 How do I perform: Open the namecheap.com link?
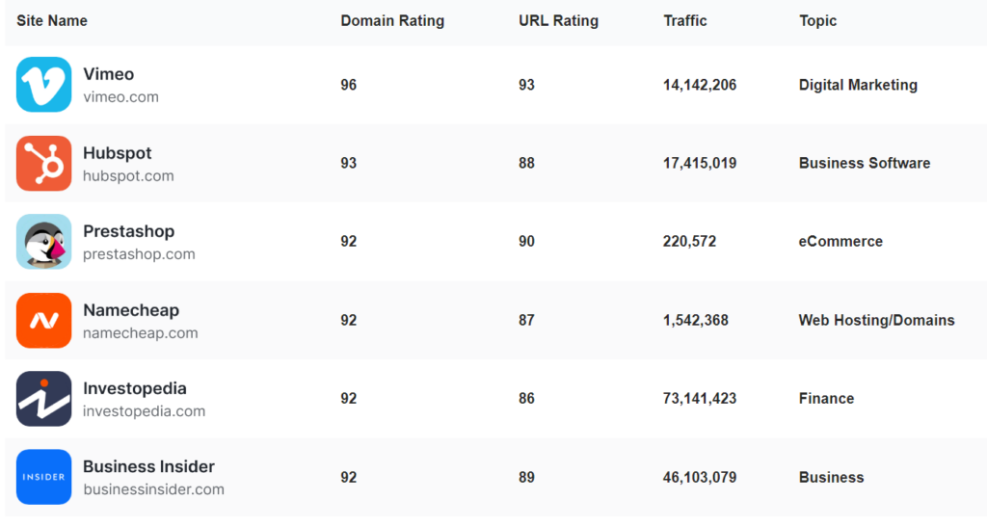140,333
